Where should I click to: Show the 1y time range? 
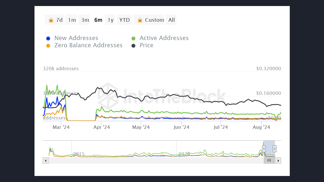[110, 20]
